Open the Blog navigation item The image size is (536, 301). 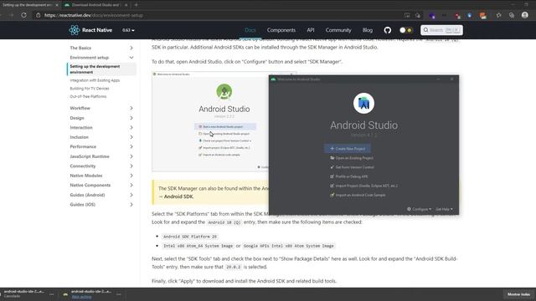(368, 30)
